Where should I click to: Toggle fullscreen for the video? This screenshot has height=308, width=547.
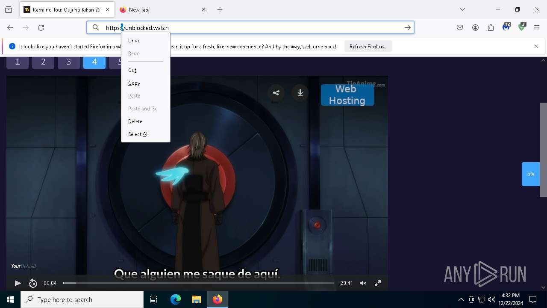pos(378,283)
